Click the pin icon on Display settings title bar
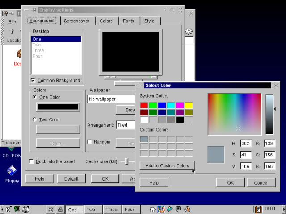Image resolution: width=286 pixels, height=214 pixels. [34, 10]
